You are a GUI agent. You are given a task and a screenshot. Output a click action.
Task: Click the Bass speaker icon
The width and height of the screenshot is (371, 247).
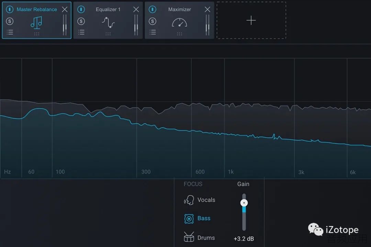189,219
